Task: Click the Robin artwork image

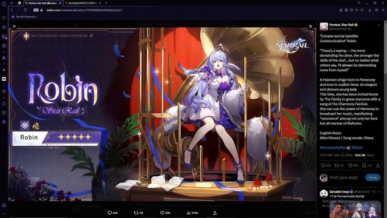Action: (163, 114)
